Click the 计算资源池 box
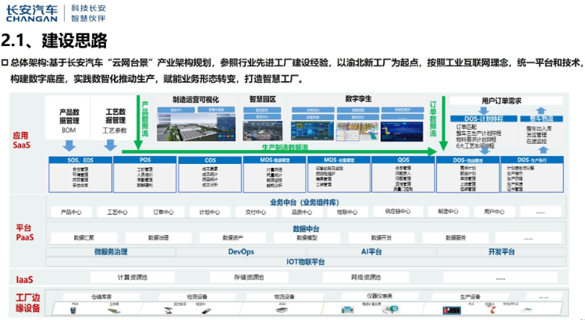The image size is (585, 320). (133, 277)
